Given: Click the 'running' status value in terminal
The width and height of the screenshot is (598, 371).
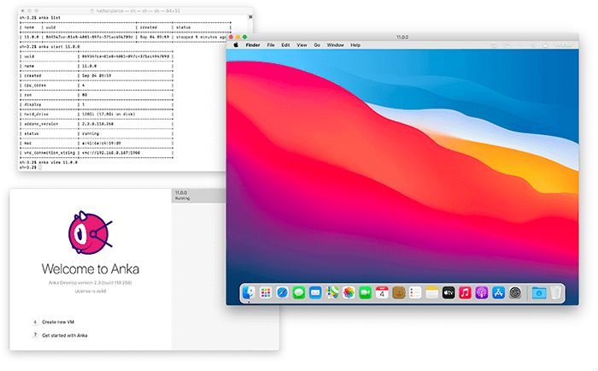Looking at the screenshot, I should coord(91,133).
